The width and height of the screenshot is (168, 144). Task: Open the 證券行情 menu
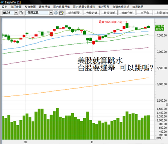[45, 7]
